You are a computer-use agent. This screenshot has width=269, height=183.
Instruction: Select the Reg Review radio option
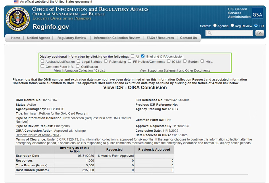point(232,26)
